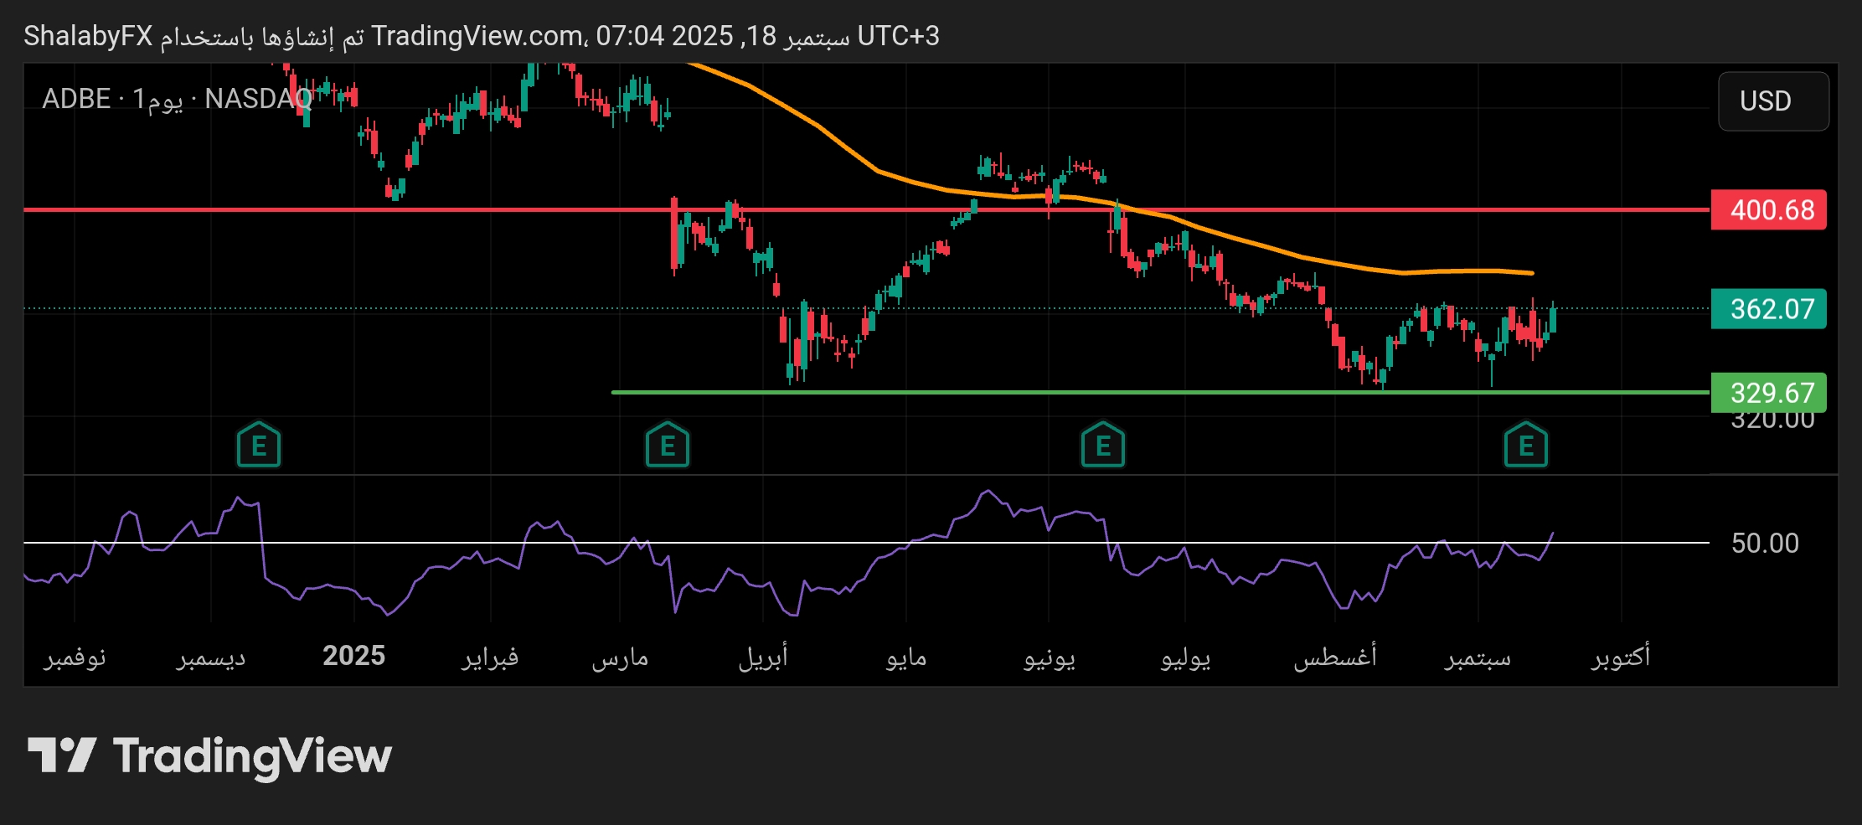Click the TradingView logo icon
Screen dimensions: 1862x825
point(62,755)
